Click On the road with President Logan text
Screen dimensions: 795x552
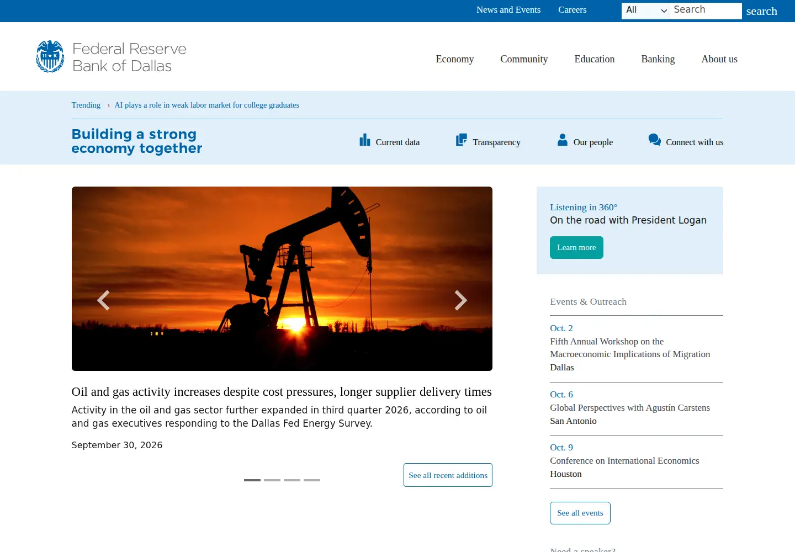628,220
